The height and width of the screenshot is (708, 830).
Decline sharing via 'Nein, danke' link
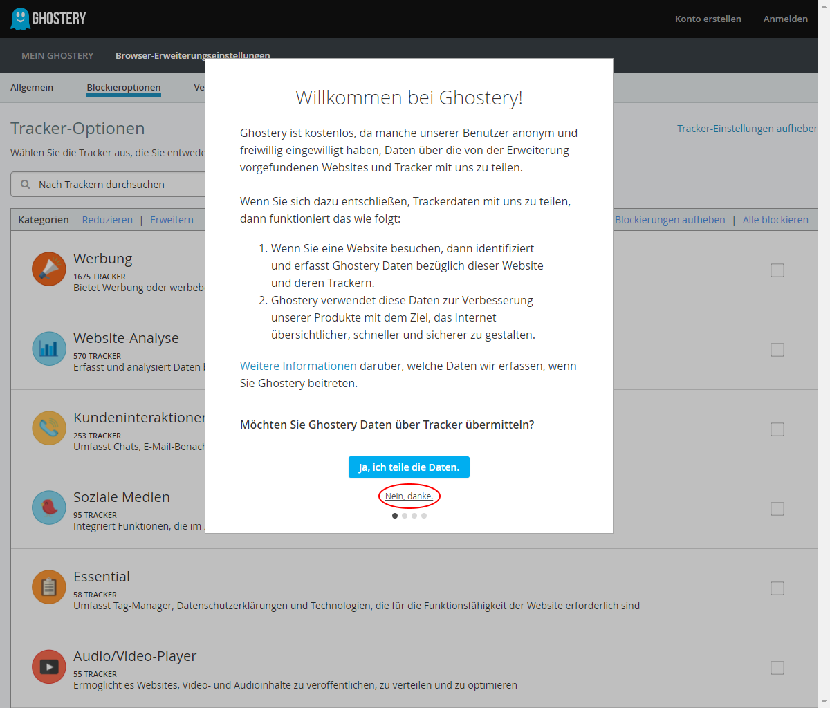point(409,496)
